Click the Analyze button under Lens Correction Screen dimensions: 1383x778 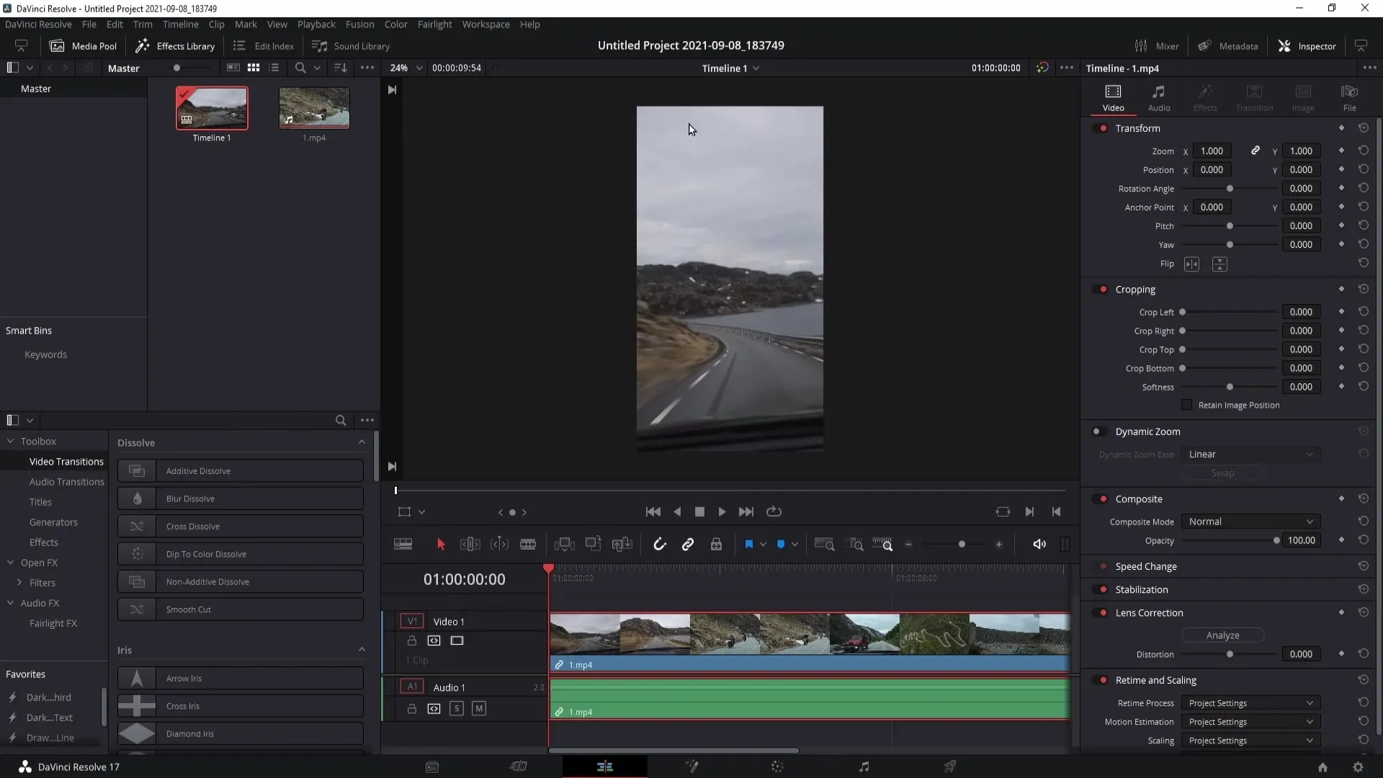pyautogui.click(x=1222, y=635)
